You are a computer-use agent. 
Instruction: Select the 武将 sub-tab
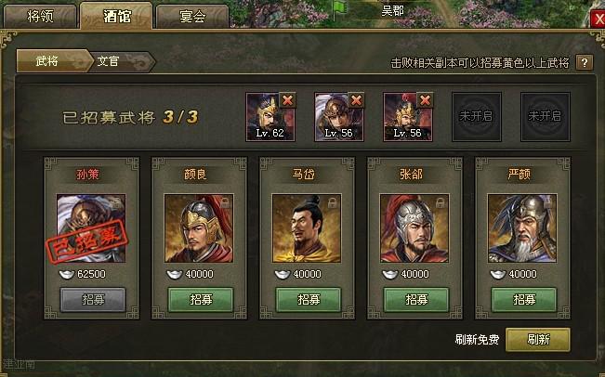[x=52, y=61]
